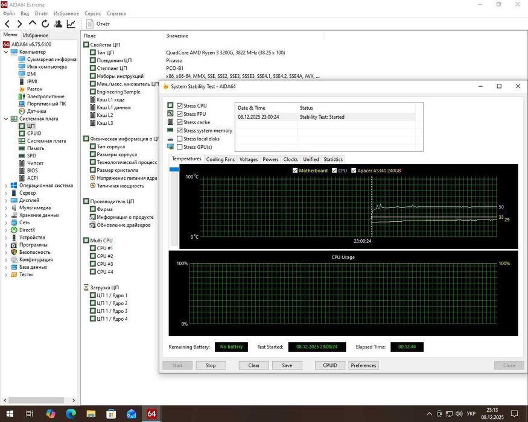This screenshot has width=528, height=422.
Task: Uncheck CPU in the temperature graph legend
Action: (x=334, y=171)
